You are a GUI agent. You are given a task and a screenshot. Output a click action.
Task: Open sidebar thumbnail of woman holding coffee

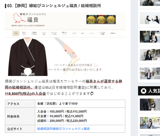click(x=150, y=37)
